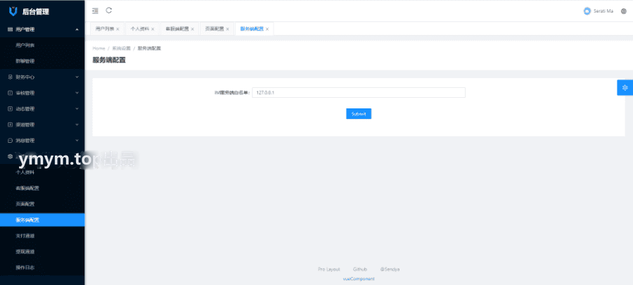Open 客服端配置 in the sidebar
Screen dimensions: 633x285
(42, 188)
